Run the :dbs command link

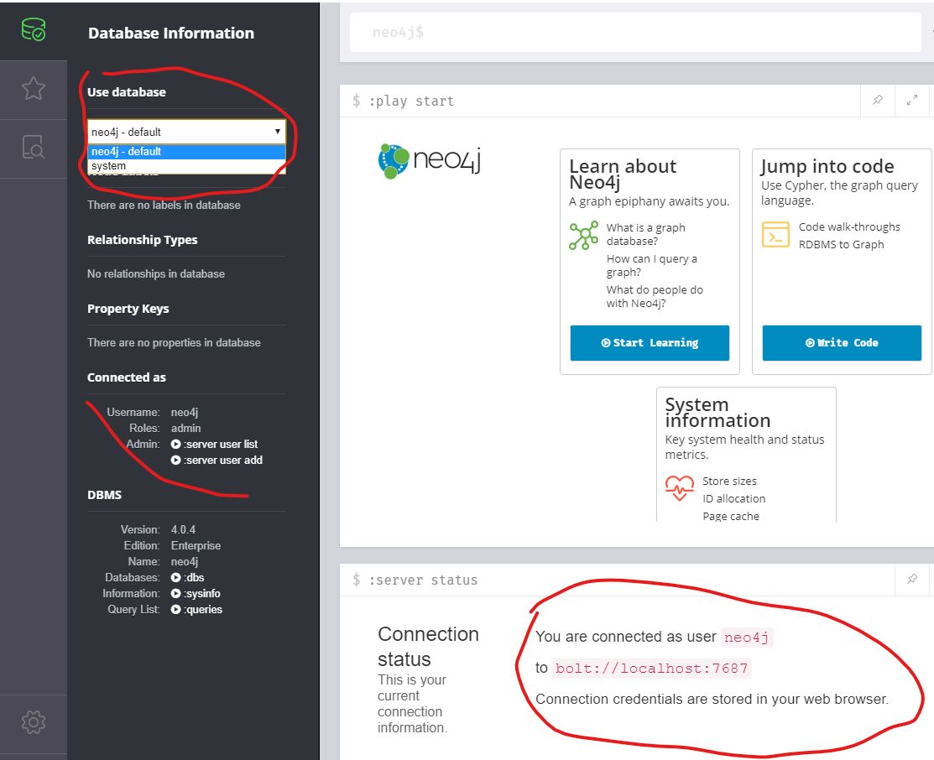pos(194,577)
